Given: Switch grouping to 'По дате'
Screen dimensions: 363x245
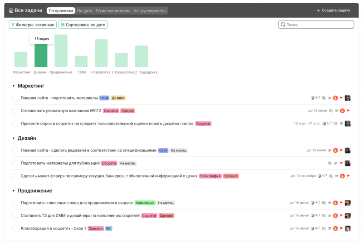Looking at the screenshot, I should (x=84, y=10).
